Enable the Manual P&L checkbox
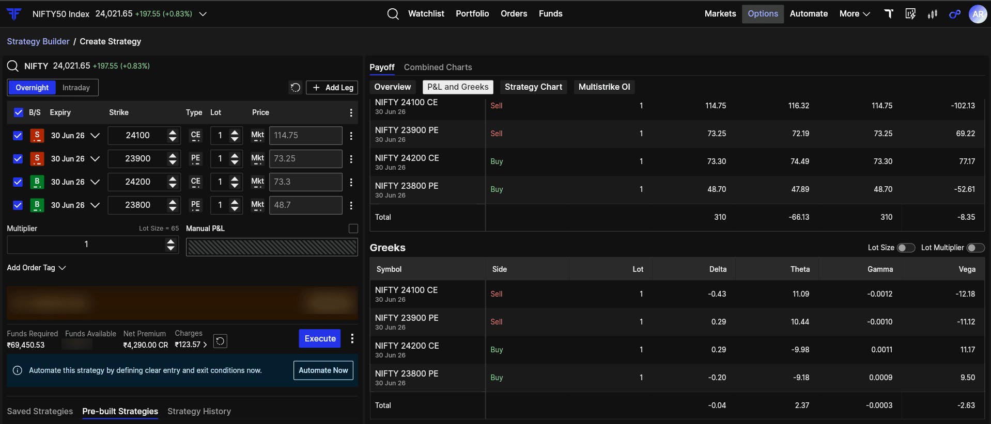Viewport: 991px width, 424px height. [x=353, y=229]
